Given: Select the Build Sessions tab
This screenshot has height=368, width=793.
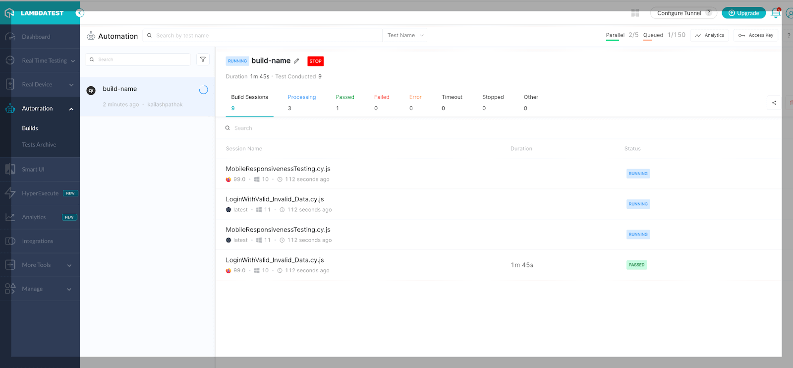Looking at the screenshot, I should coord(249,102).
